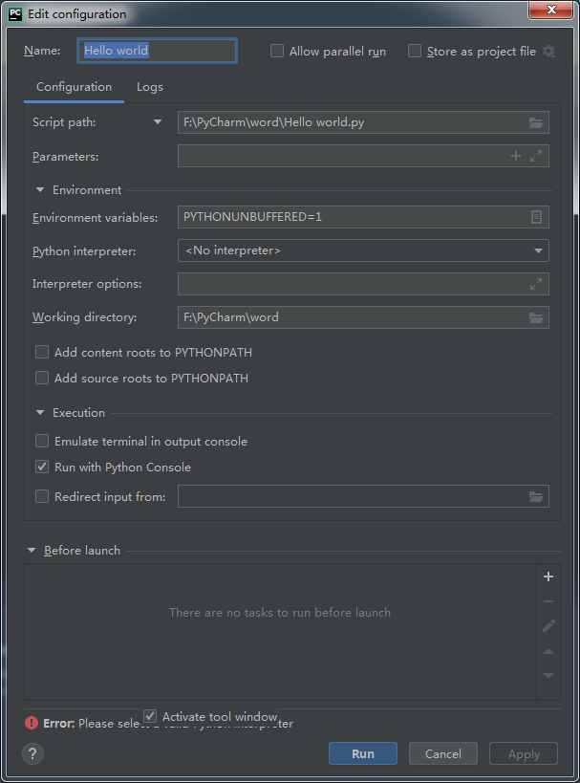Screen dimensions: 580x783
Task: Click the Run button
Action: coord(363,753)
